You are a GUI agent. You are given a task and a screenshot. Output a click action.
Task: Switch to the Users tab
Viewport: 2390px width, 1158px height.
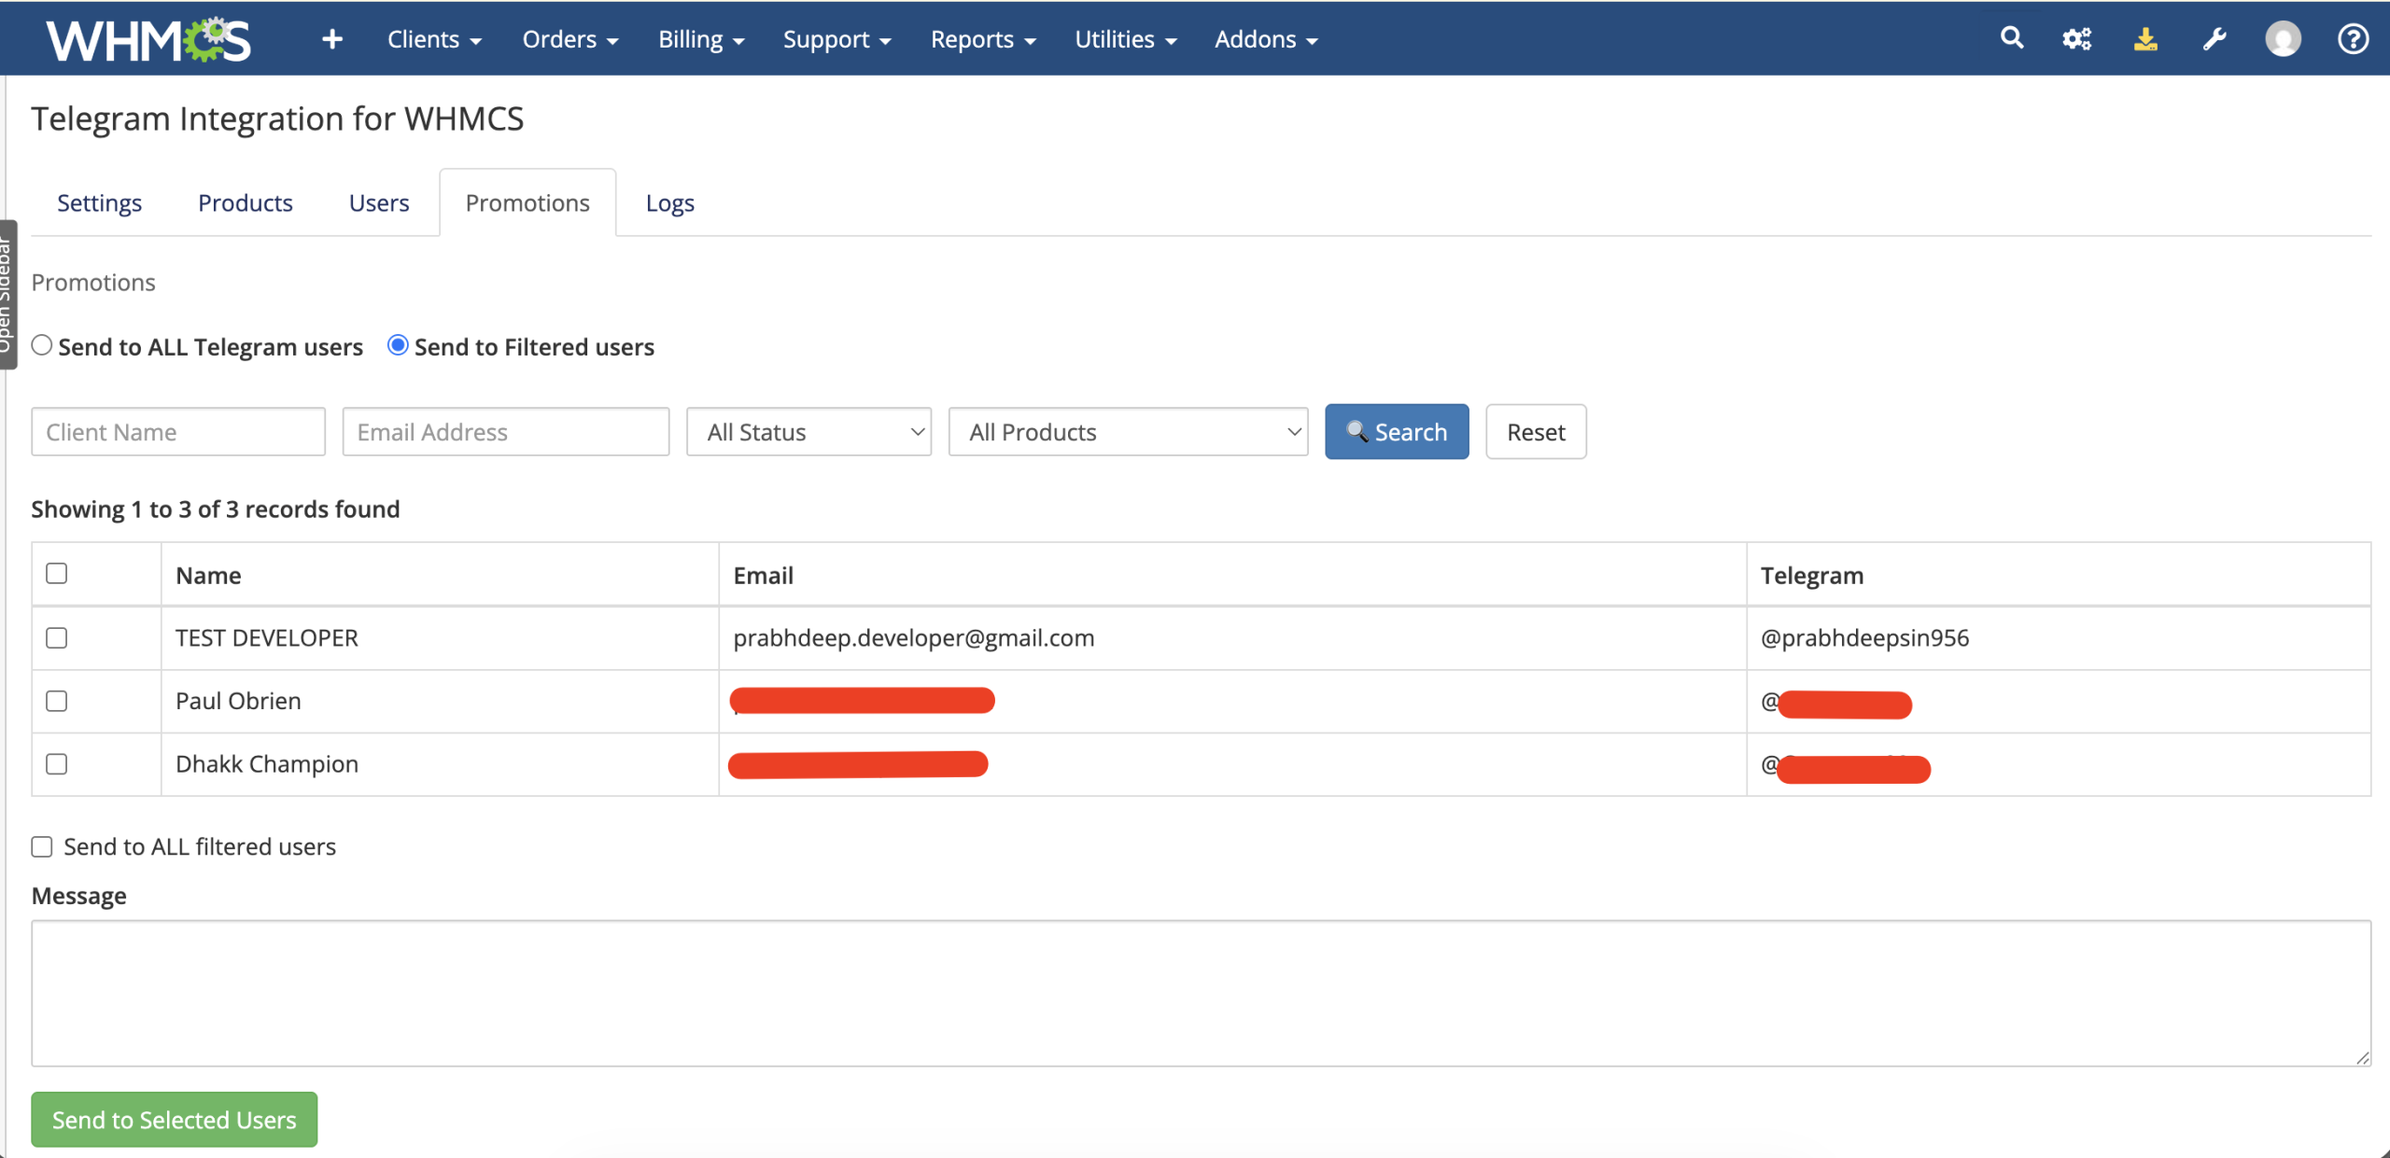click(x=379, y=202)
